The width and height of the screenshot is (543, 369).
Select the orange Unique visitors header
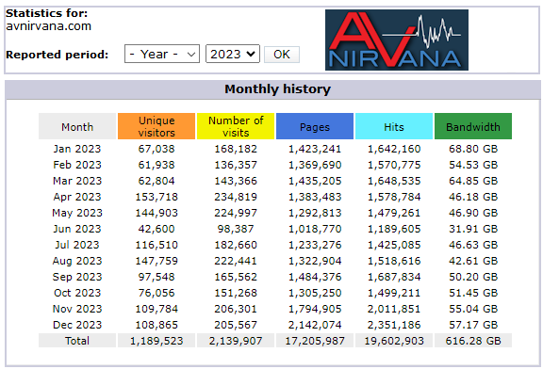(156, 126)
